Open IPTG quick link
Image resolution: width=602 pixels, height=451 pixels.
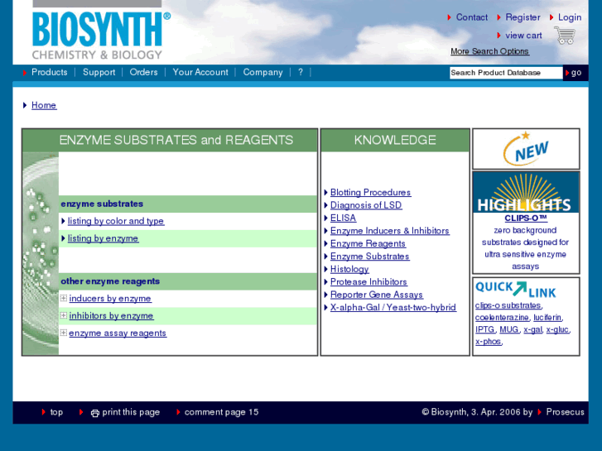pyautogui.click(x=485, y=329)
